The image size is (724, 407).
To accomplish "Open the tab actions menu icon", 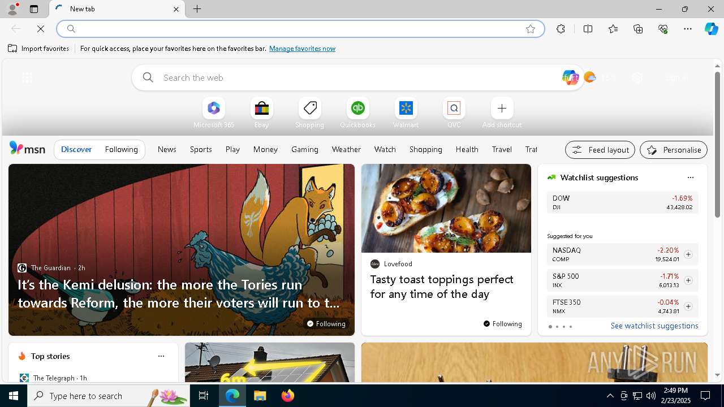I will point(34,9).
